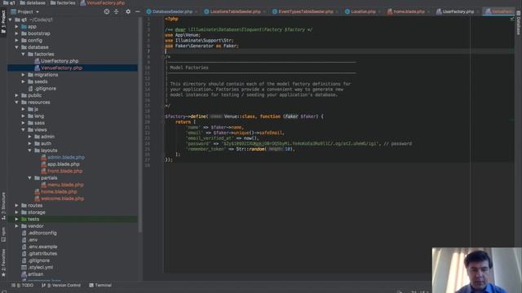Collapse the database folder
This screenshot has width=522, height=293.
[x=16, y=47]
